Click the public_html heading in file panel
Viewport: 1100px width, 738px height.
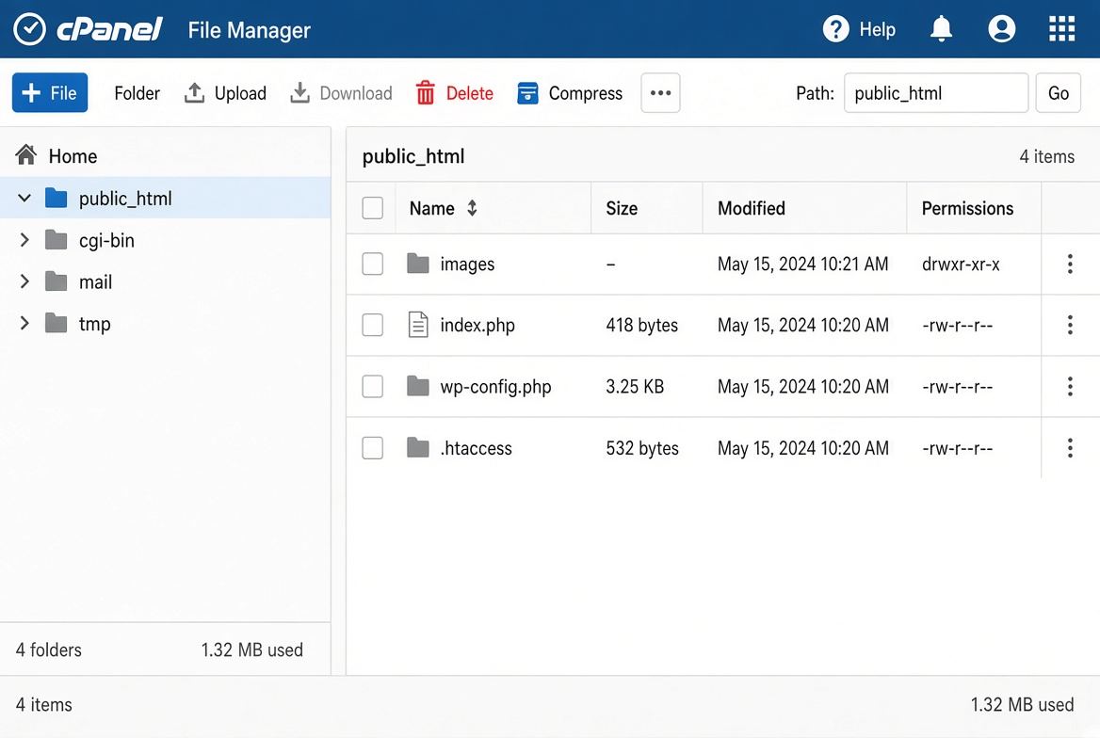point(413,156)
